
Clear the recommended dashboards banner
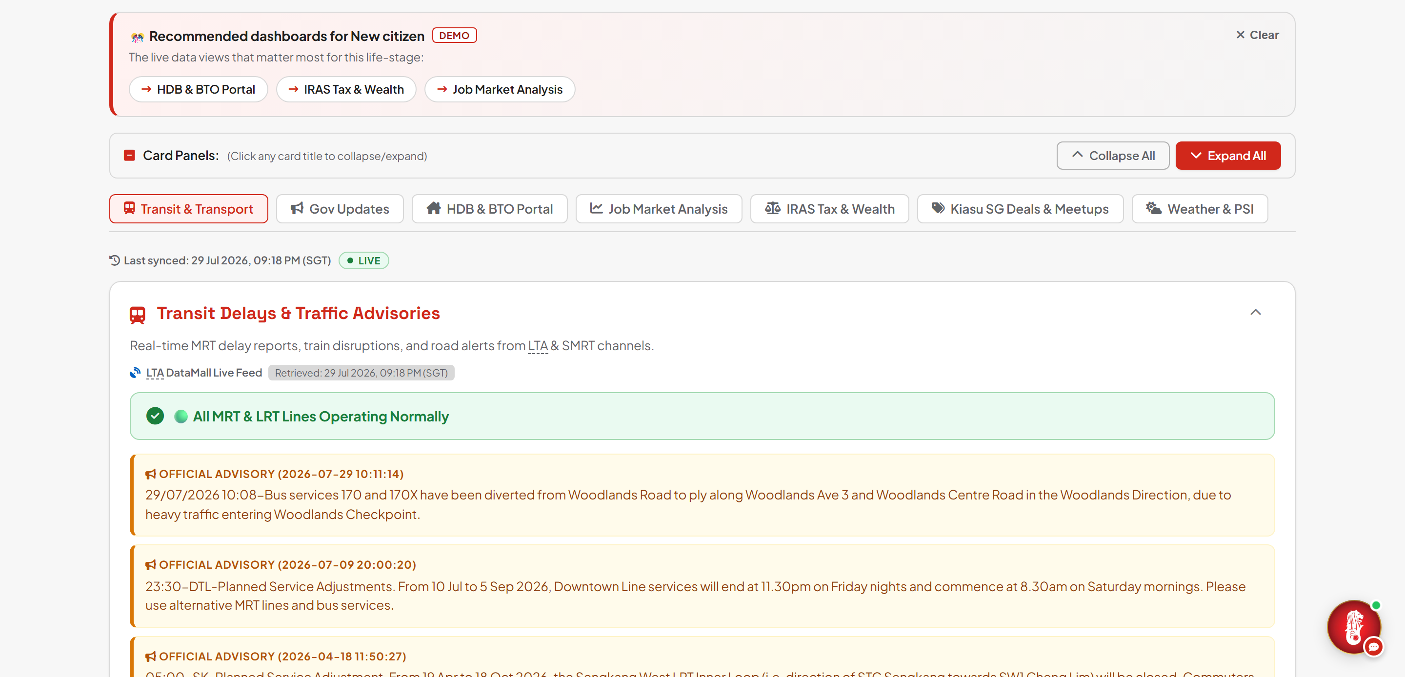pyautogui.click(x=1257, y=35)
